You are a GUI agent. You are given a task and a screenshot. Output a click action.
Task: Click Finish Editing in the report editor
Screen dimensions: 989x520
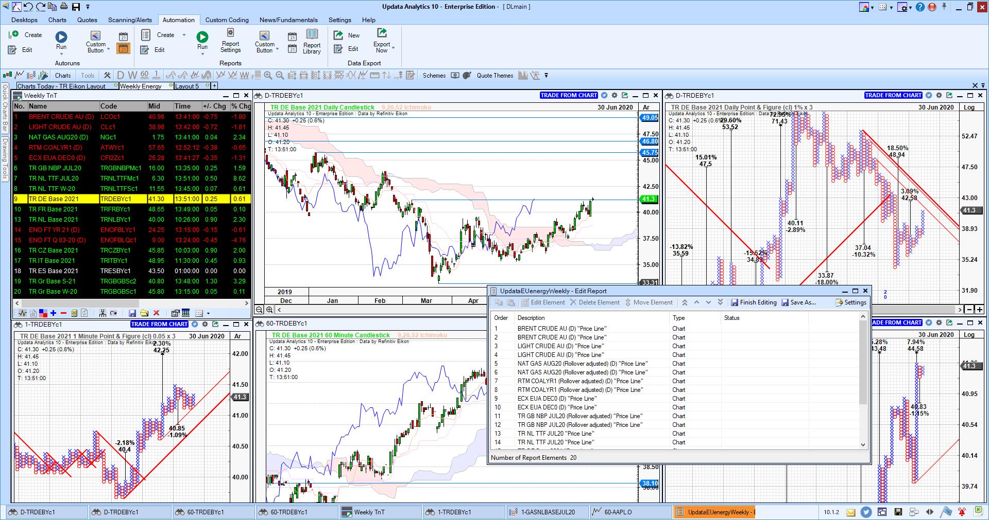click(x=754, y=302)
